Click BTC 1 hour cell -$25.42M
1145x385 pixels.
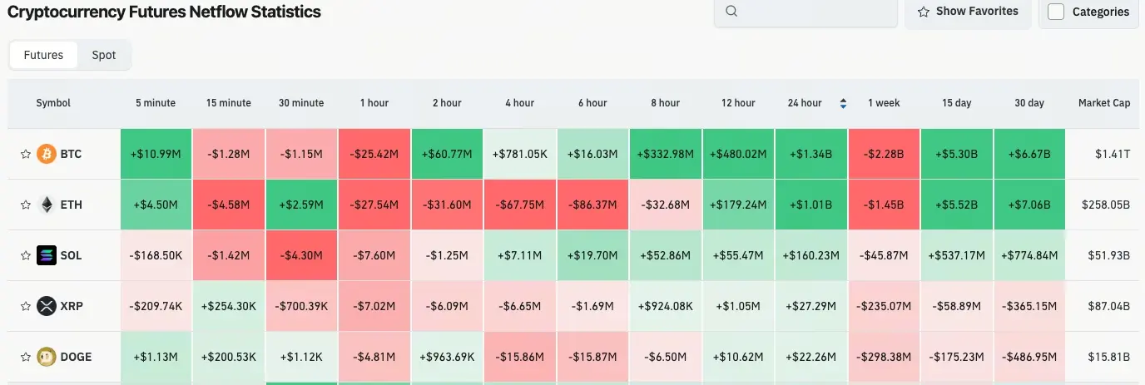[x=374, y=154]
